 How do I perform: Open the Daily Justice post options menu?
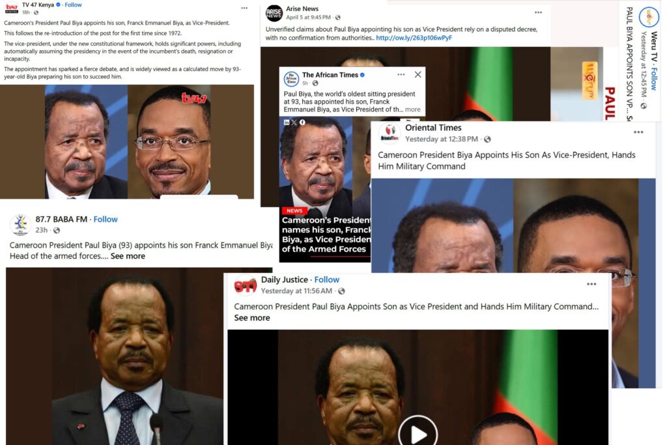(591, 284)
